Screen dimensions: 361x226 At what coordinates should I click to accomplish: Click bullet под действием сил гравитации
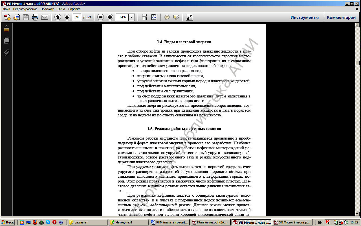pyautogui.click(x=165, y=91)
